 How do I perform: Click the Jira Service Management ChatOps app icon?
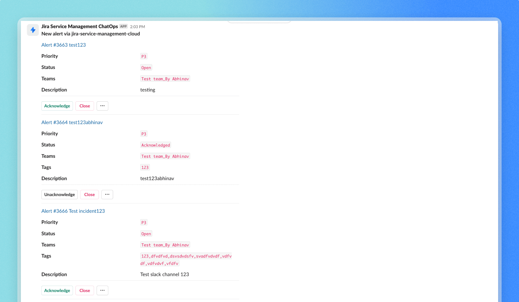[x=33, y=30]
